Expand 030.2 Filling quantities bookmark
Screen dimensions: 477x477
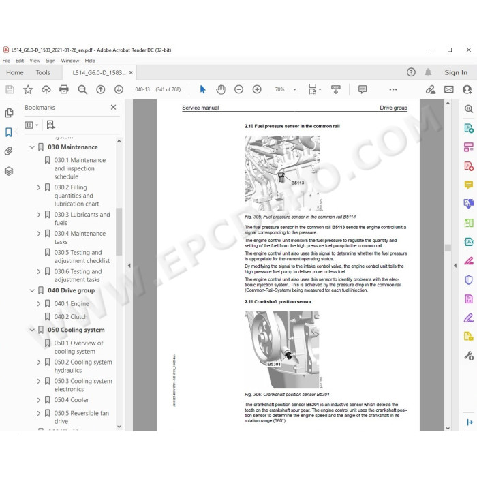pos(39,187)
